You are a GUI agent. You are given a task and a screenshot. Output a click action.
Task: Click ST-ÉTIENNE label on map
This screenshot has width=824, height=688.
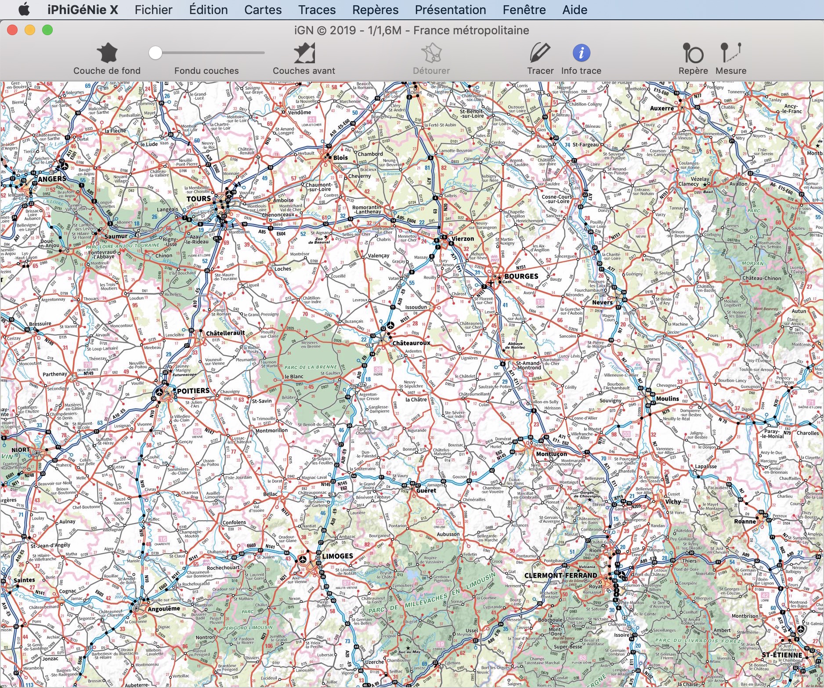[782, 655]
